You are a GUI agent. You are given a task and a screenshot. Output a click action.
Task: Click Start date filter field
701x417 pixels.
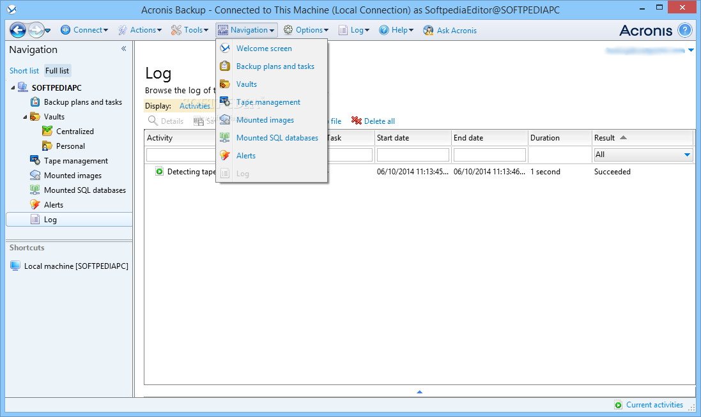coord(413,155)
